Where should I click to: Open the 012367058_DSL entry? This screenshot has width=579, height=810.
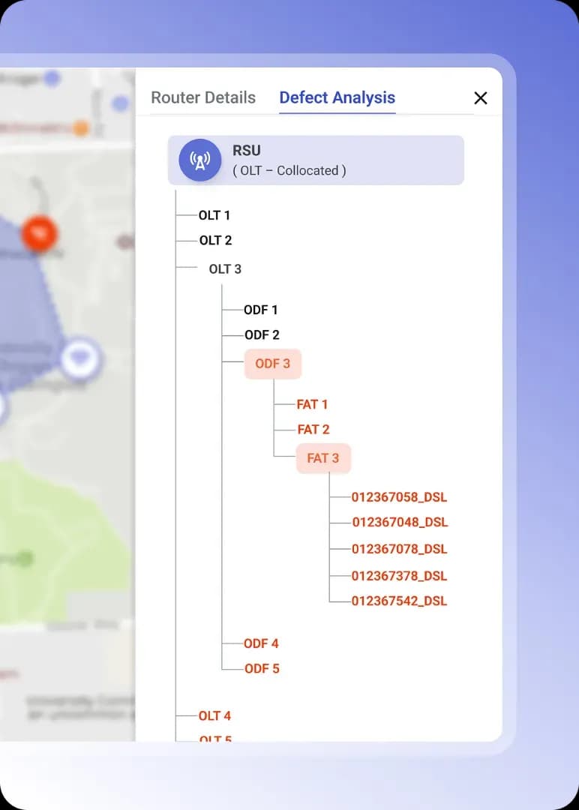pos(399,497)
